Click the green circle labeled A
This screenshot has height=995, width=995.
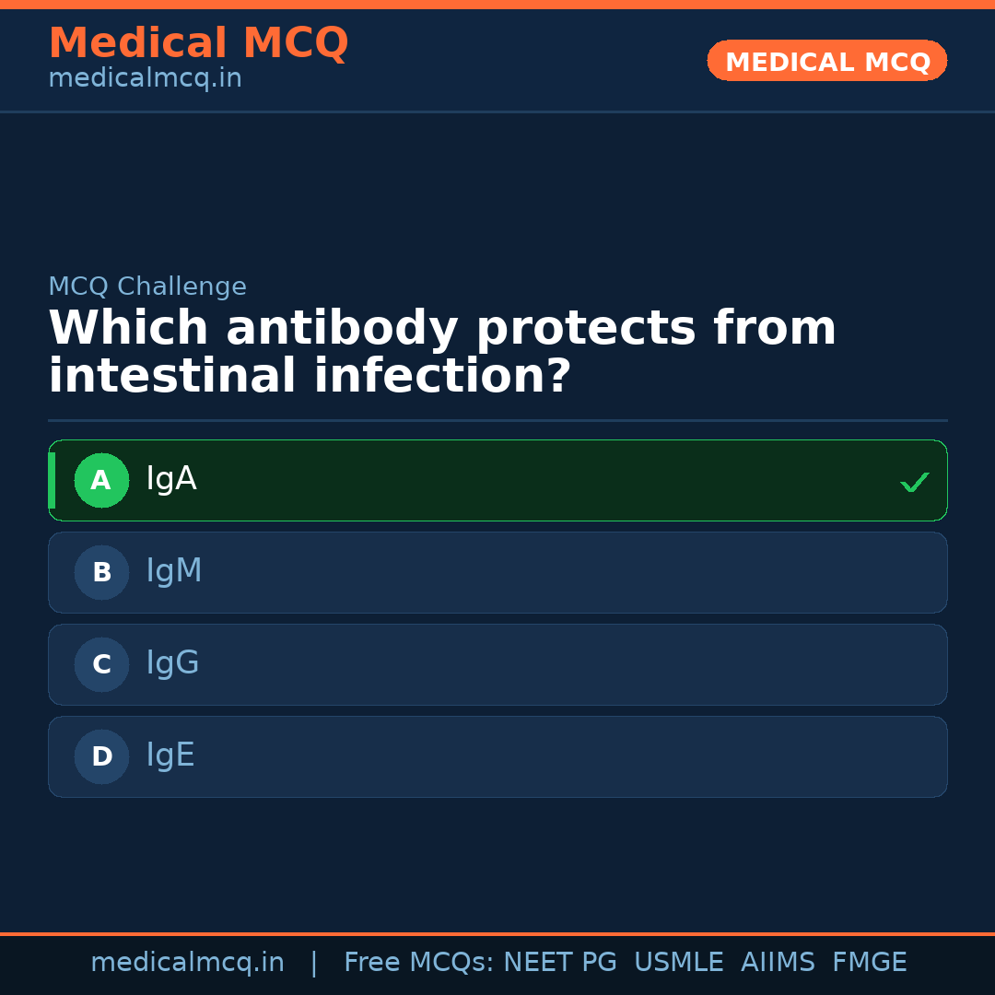pos(101,480)
